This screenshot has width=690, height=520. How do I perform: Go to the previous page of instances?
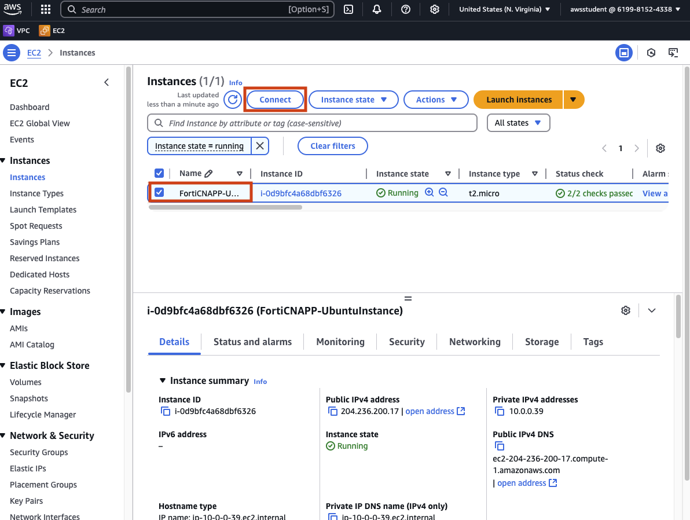(x=605, y=148)
